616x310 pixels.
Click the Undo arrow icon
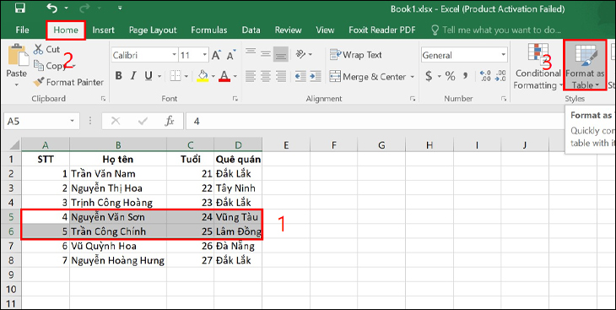[x=51, y=8]
